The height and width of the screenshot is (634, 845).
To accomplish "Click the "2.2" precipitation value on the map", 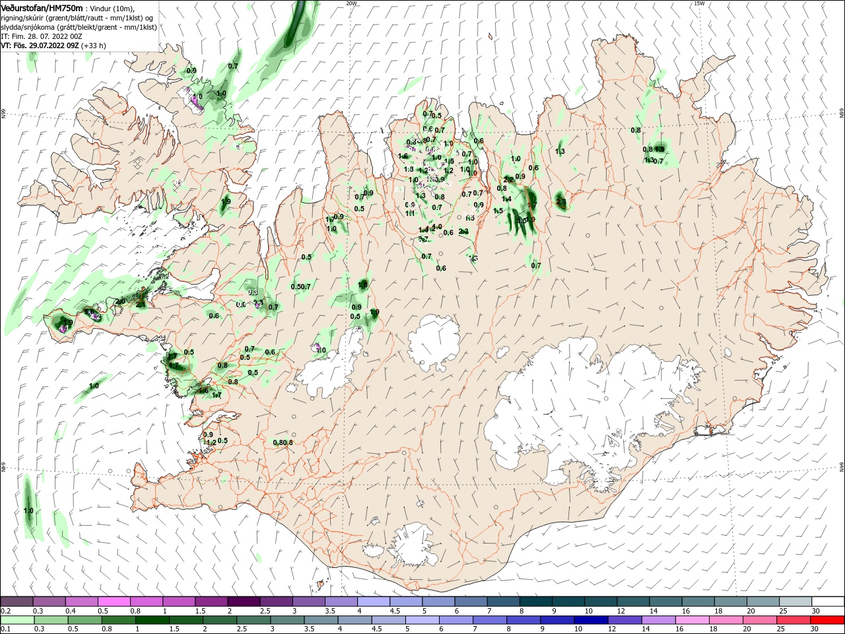I will 508,180.
